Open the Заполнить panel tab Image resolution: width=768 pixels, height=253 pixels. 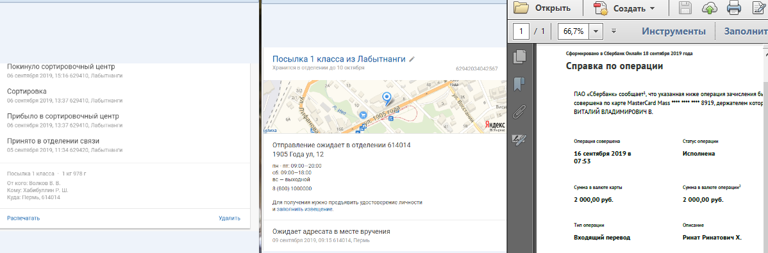point(746,31)
